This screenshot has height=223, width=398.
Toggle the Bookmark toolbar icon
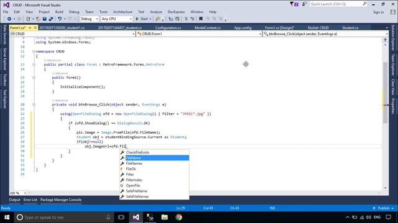(201, 19)
